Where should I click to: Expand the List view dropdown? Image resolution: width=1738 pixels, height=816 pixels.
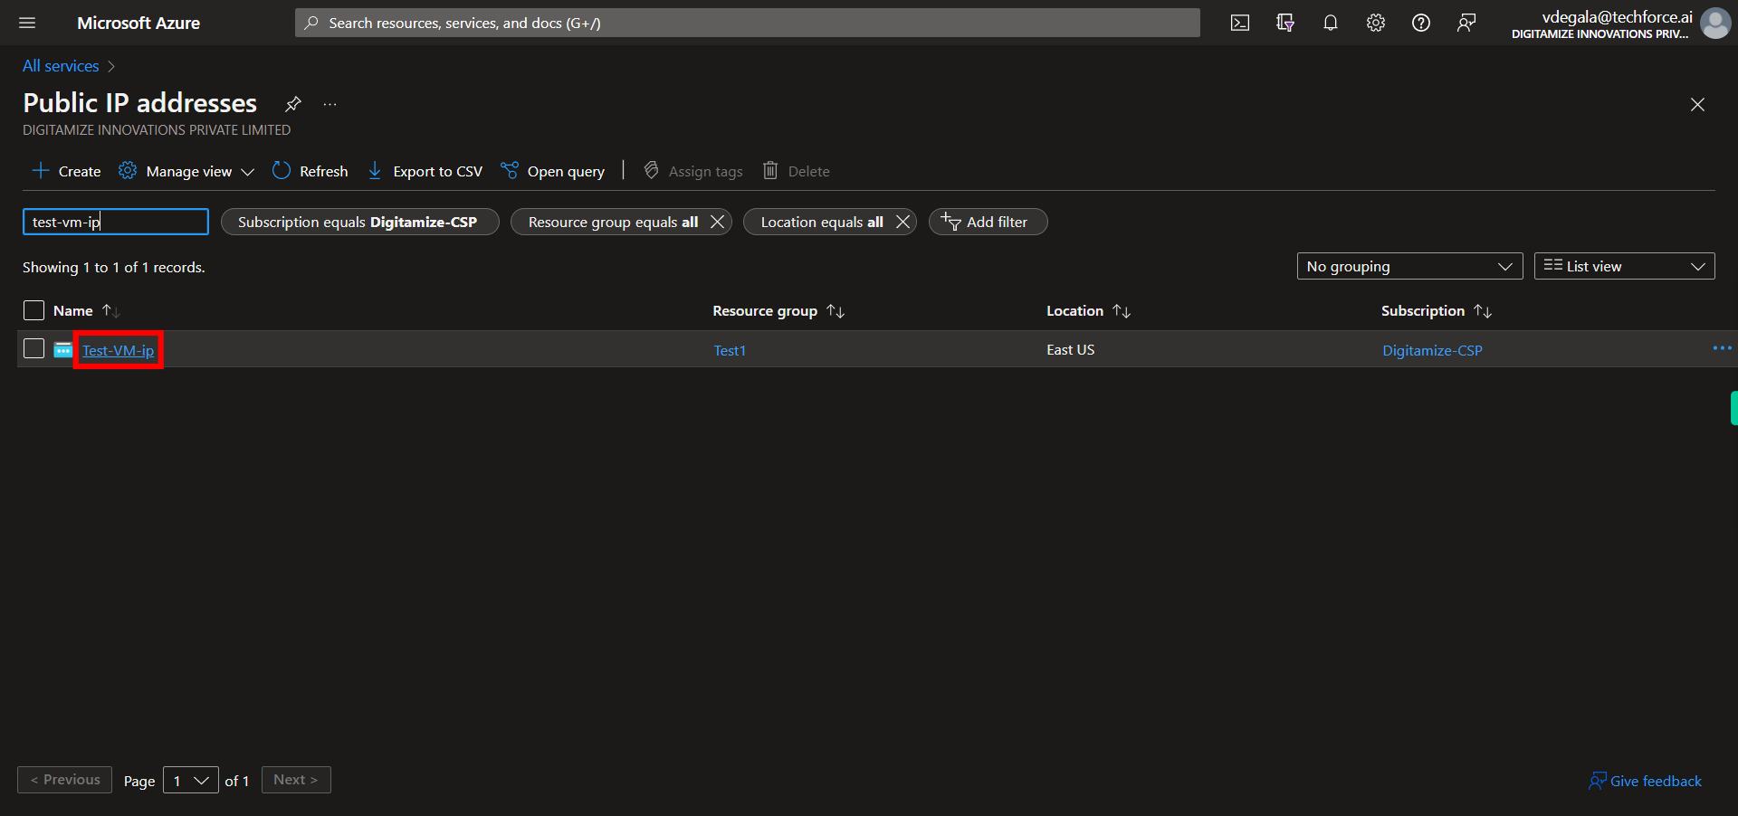1624,266
